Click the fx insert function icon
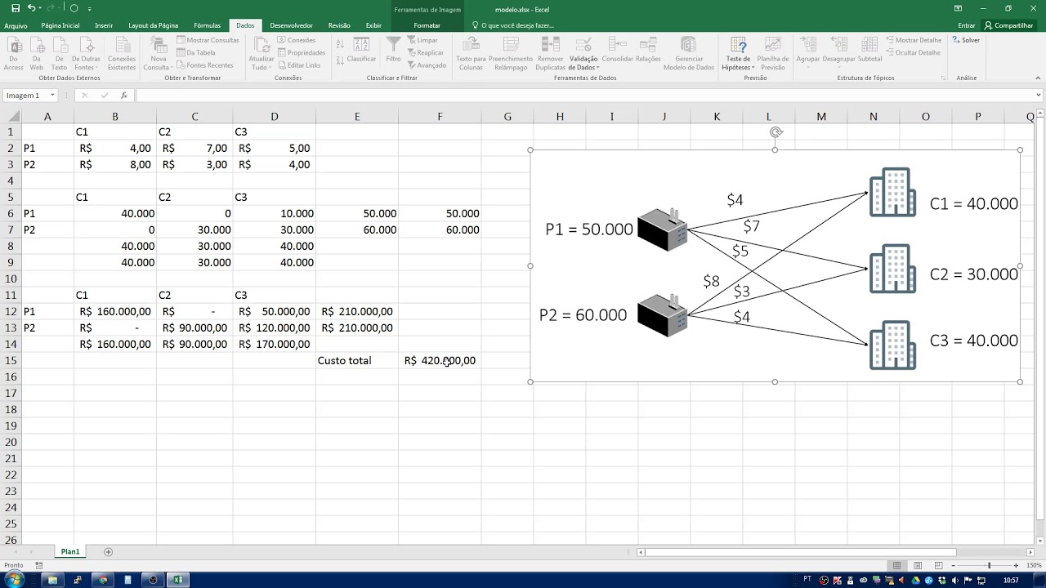 pyautogui.click(x=124, y=96)
